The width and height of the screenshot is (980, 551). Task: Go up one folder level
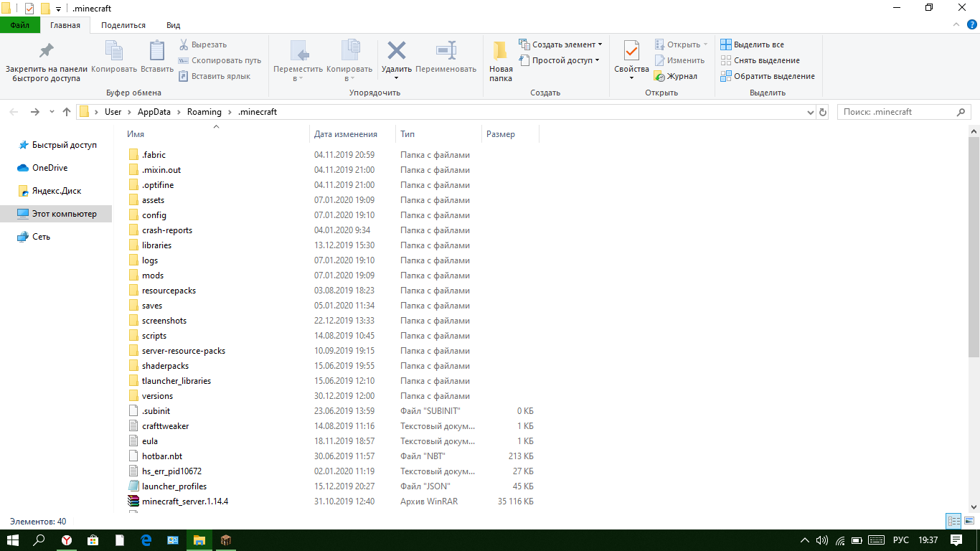click(67, 112)
